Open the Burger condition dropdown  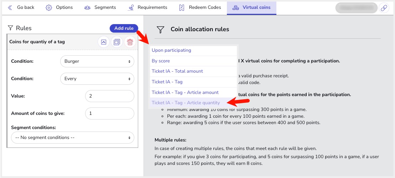point(97,61)
